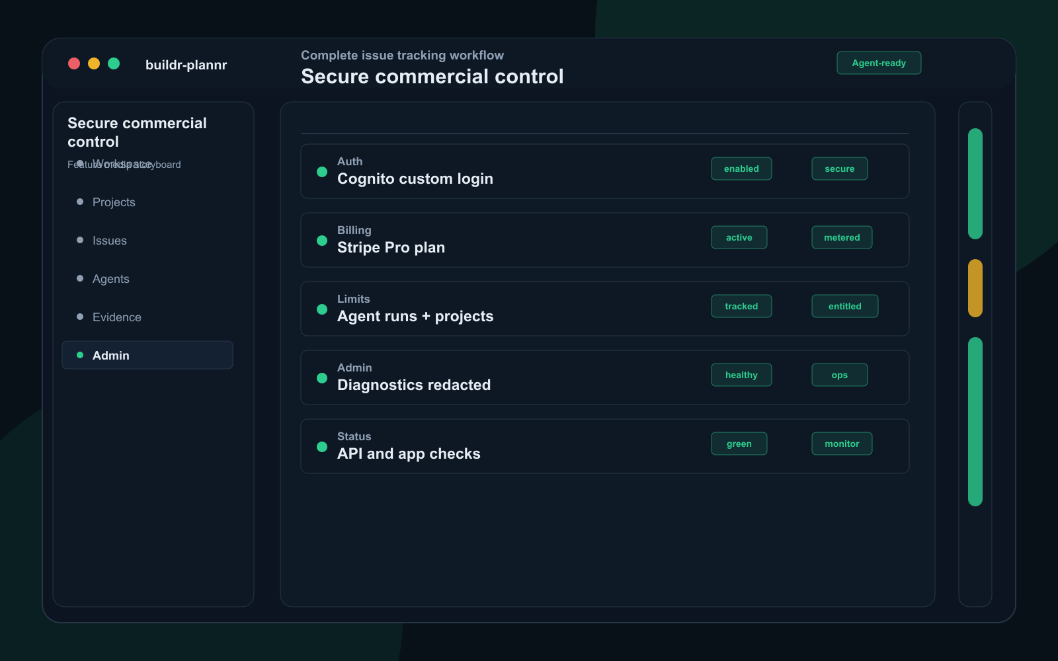This screenshot has height=661, width=1058.
Task: Click the Stripe Pro plan status dot
Action: 322,241
